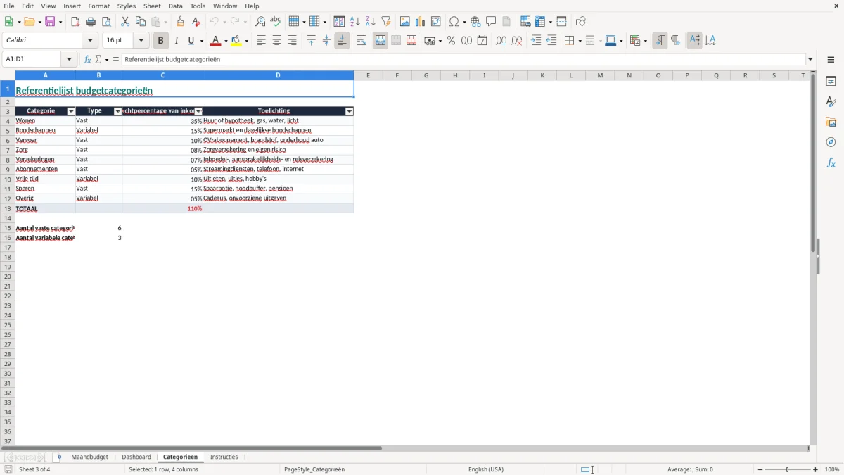The image size is (844, 475).
Task: Toggle the AutoFilter funnel icon
Action: pyautogui.click(x=385, y=22)
